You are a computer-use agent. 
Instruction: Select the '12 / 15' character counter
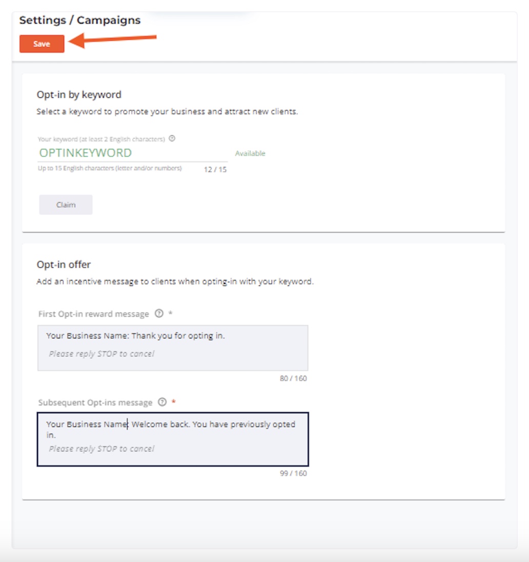215,170
